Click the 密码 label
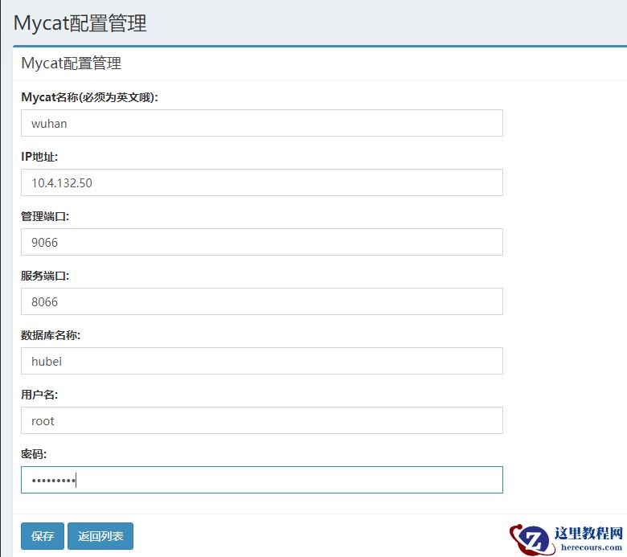The width and height of the screenshot is (627, 557). 34,454
